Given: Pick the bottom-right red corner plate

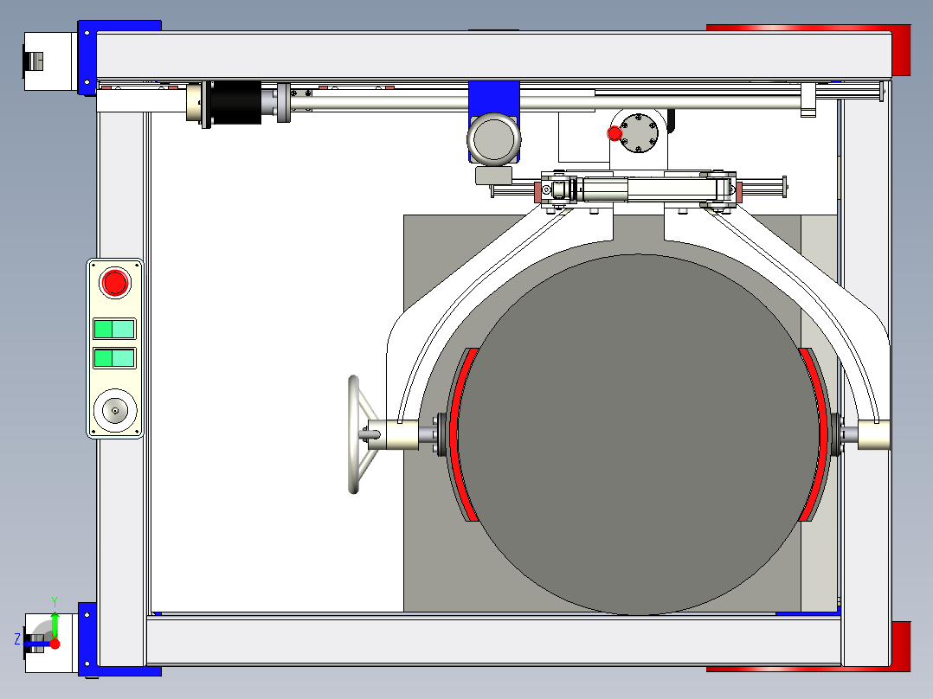Looking at the screenshot, I should pyautogui.click(x=901, y=647).
